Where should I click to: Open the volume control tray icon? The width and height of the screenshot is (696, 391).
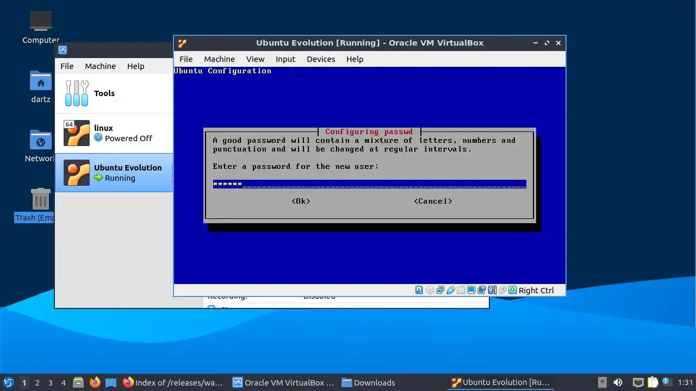(x=618, y=382)
